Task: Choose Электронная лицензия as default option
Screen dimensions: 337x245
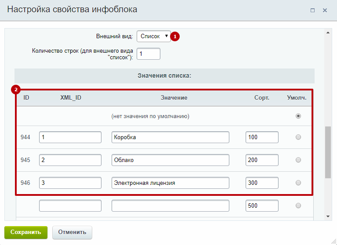Action: (x=298, y=183)
